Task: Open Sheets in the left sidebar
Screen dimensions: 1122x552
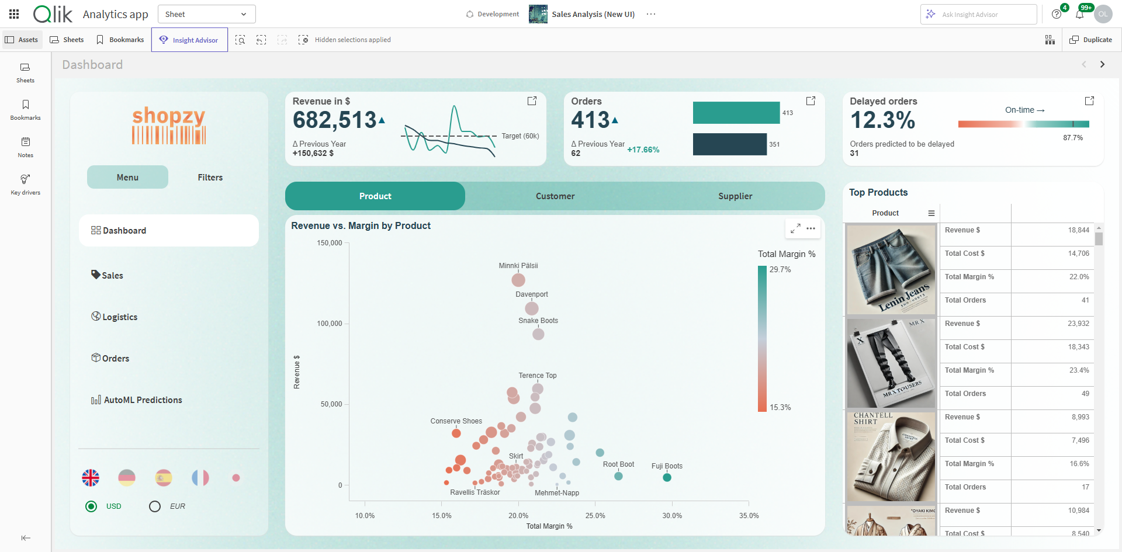Action: pos(25,72)
